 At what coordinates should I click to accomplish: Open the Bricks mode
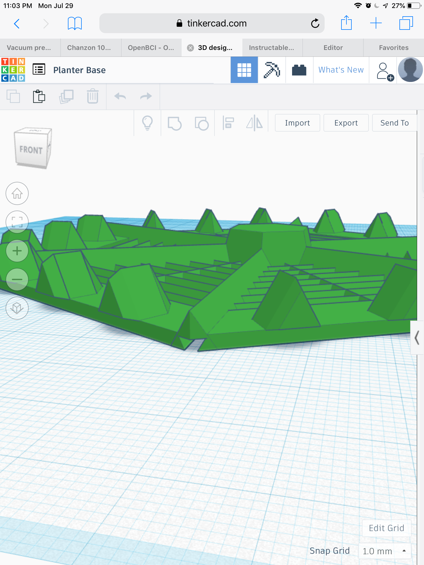pos(299,70)
